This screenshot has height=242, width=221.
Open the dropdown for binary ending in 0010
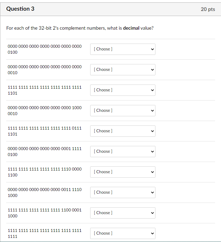pyautogui.click(x=123, y=70)
